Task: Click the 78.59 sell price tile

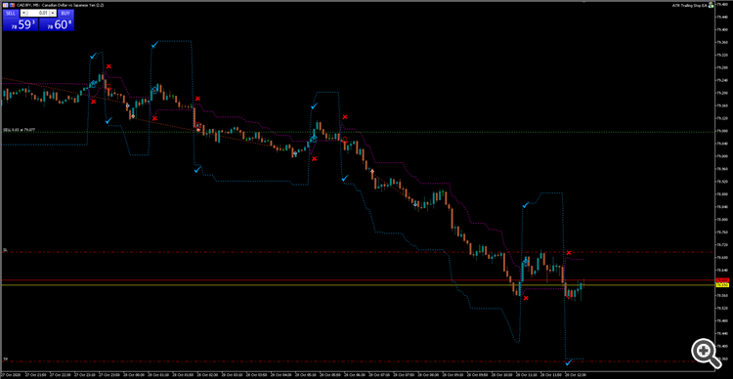Action: [x=21, y=24]
